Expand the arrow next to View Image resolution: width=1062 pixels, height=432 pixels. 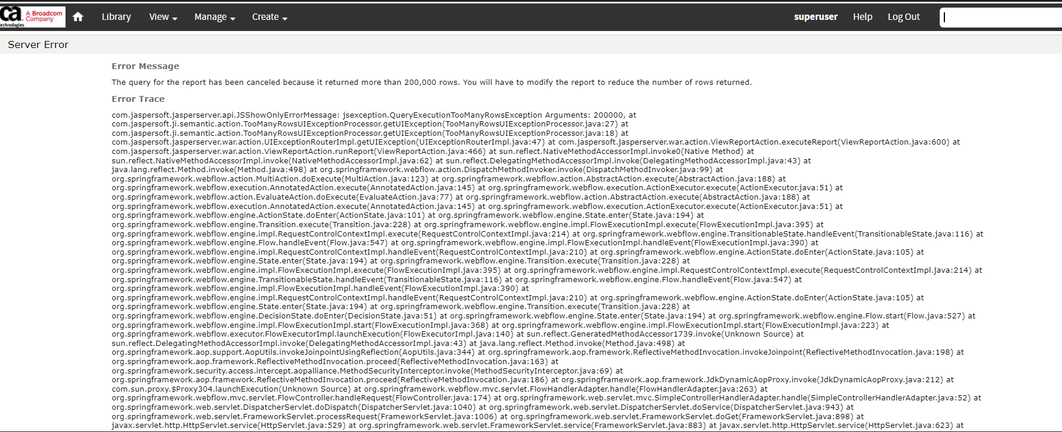pyautogui.click(x=174, y=19)
